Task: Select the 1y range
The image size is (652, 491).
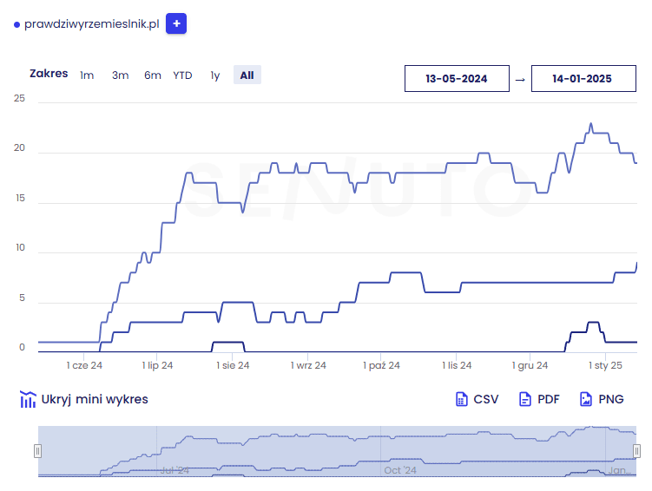Action: tap(215, 75)
